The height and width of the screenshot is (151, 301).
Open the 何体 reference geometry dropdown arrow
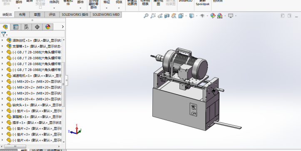click(119, 8)
